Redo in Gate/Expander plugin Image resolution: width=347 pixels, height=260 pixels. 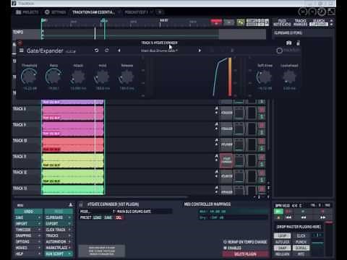point(107,50)
